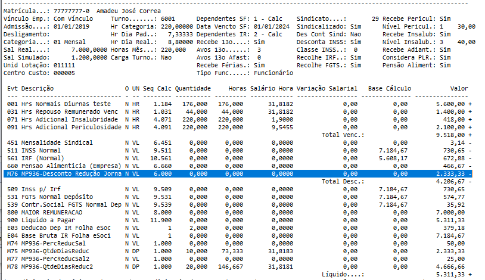This screenshot has width=485, height=280.
Task: Click the employee name Amadeu José Correa
Action: (129, 11)
